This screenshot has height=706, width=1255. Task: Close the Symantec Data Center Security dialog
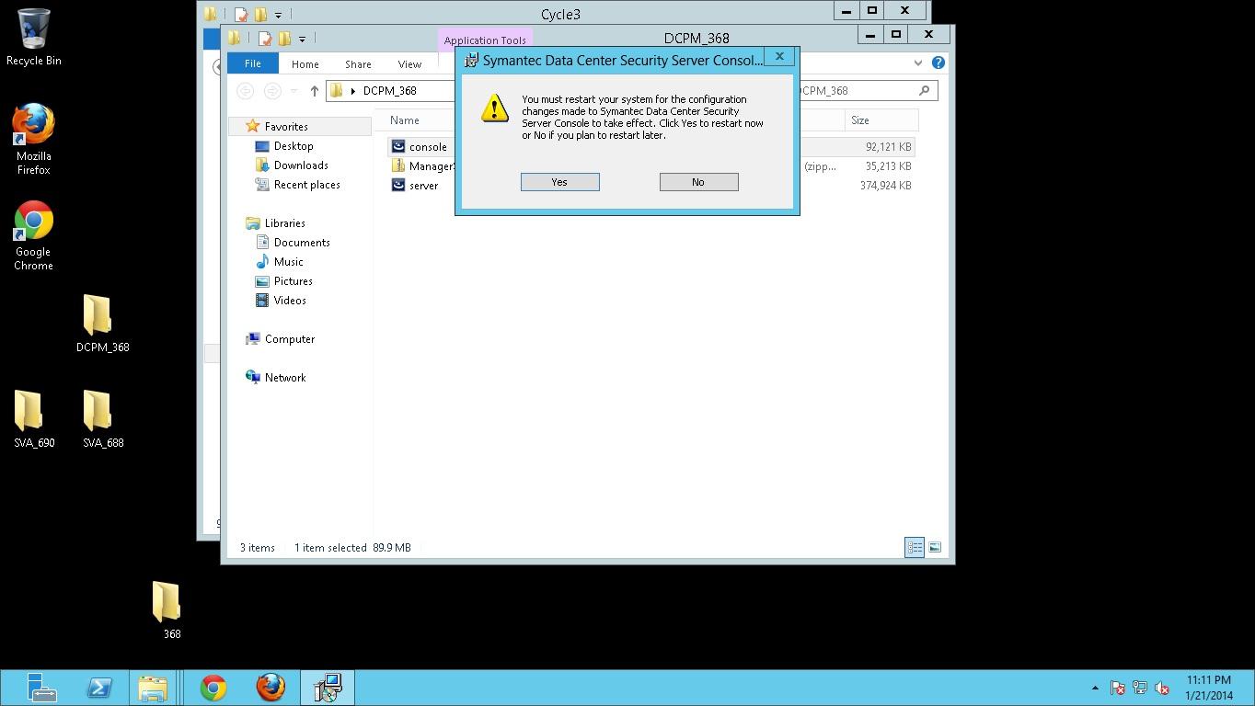pyautogui.click(x=779, y=57)
